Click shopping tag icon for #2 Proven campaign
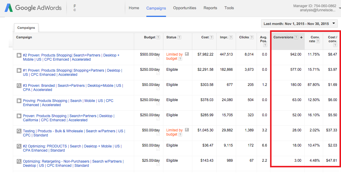 [x=19, y=55]
